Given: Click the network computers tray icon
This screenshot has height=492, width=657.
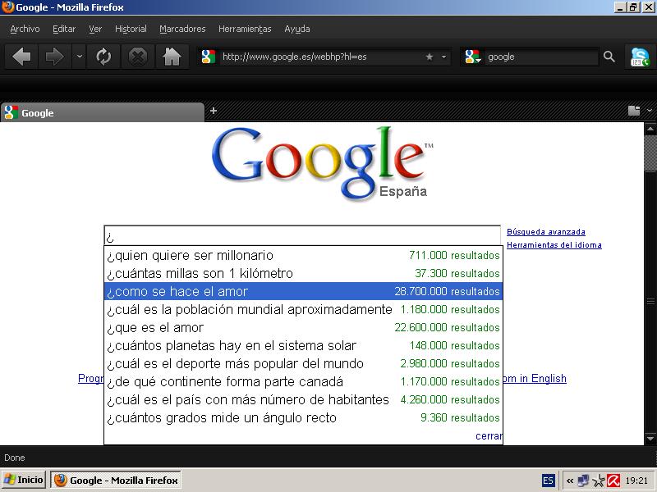Looking at the screenshot, I should click(x=583, y=481).
